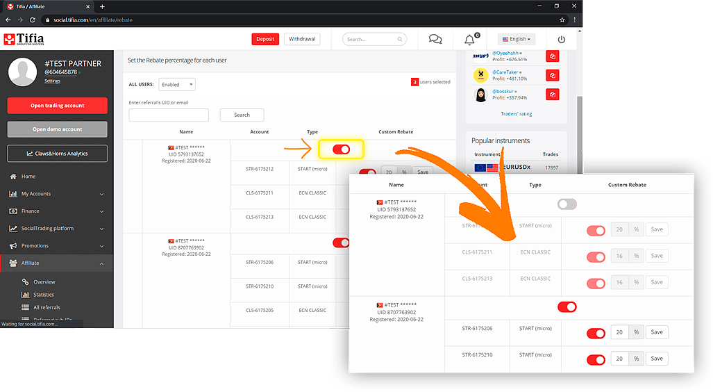713x392 pixels.
Task: Go to Home in the sidebar
Action: [x=28, y=177]
